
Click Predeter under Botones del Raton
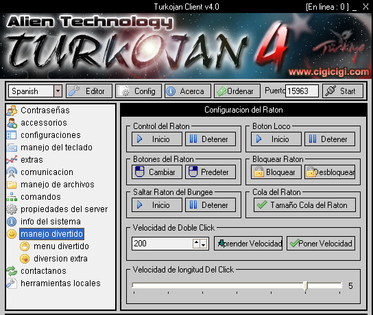pos(210,172)
